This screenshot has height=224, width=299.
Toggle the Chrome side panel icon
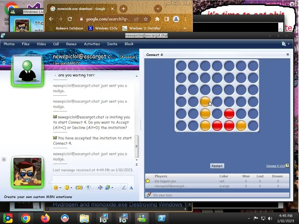(167, 19)
